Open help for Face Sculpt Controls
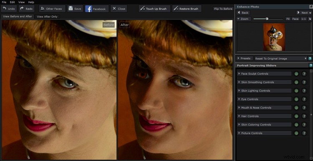Image resolution: width=313 pixels, height=161 pixels. click(304, 74)
